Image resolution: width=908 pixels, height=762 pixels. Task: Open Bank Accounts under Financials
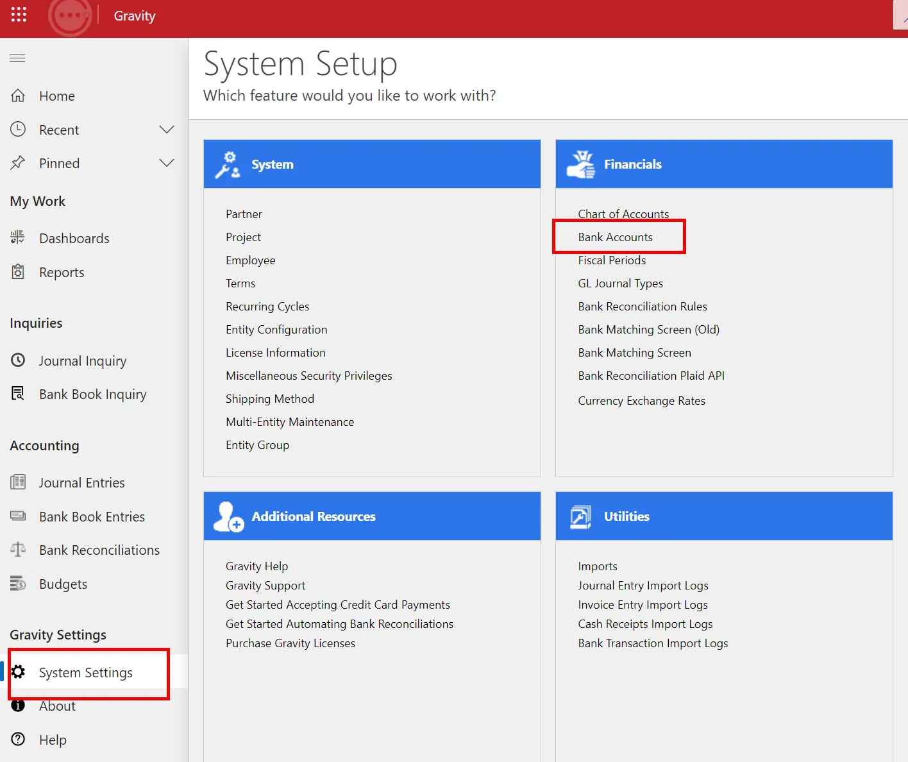click(615, 237)
